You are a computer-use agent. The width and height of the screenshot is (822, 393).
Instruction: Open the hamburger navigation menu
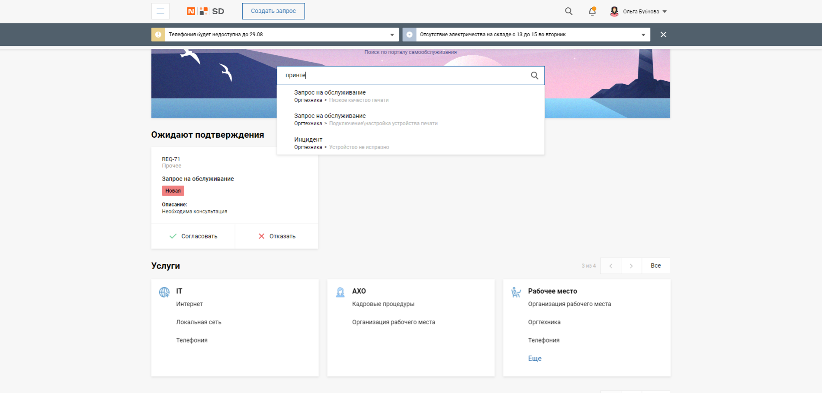tap(160, 11)
